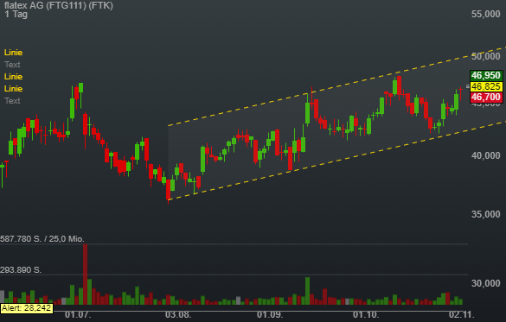
Task: Click the 293.890 S. volume label
Action: [21, 270]
